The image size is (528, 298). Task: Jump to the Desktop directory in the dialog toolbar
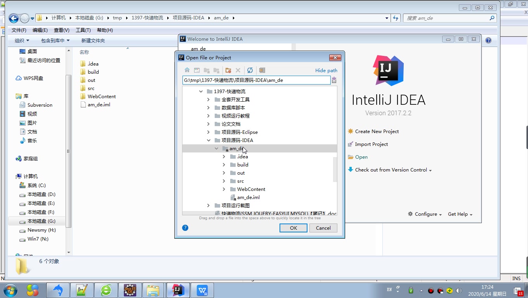[x=197, y=70]
